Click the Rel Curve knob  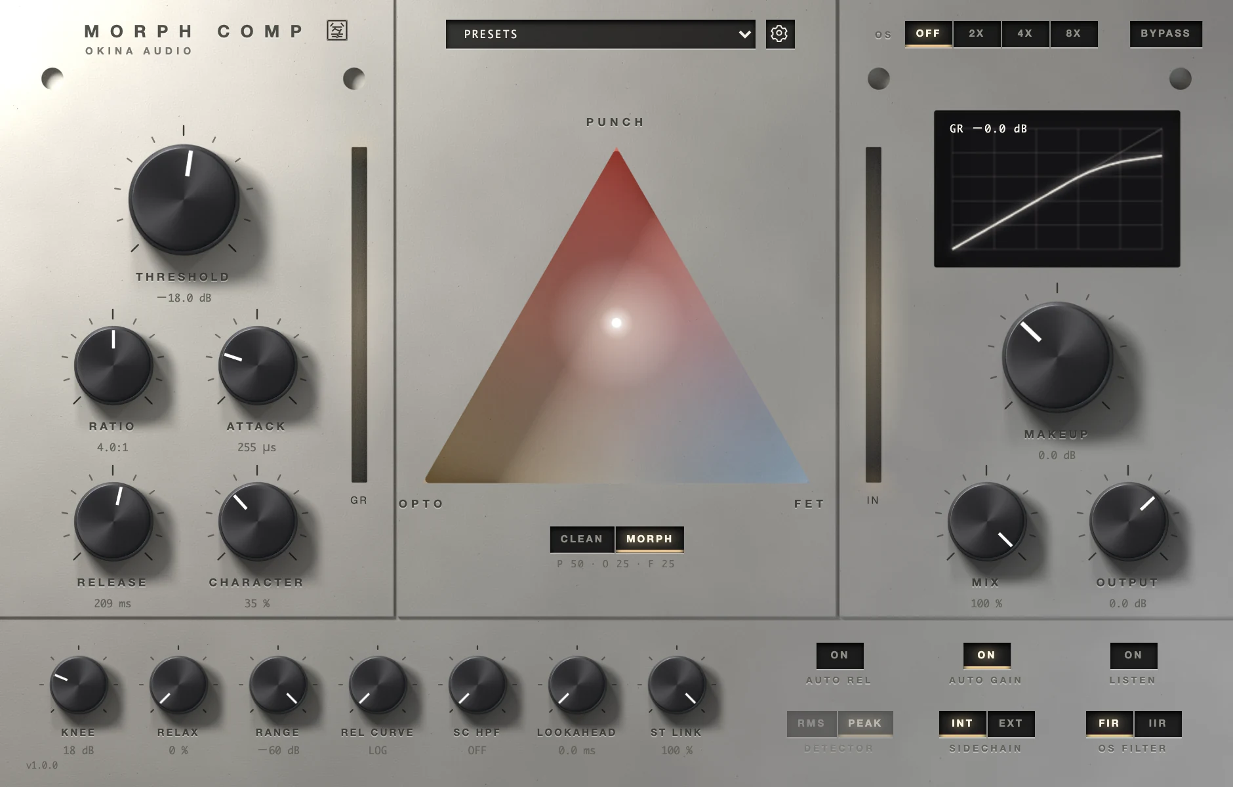(x=378, y=685)
